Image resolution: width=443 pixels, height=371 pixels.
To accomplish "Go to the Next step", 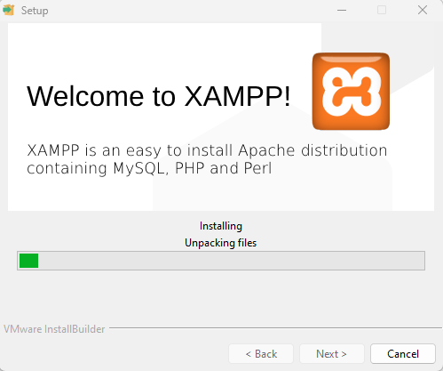I will coord(331,354).
